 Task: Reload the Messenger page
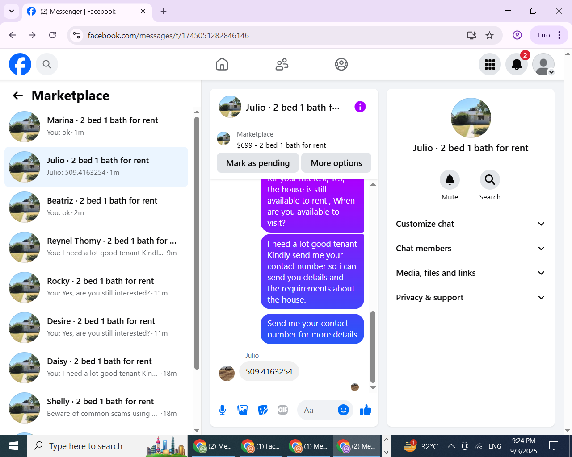pyautogui.click(x=53, y=35)
